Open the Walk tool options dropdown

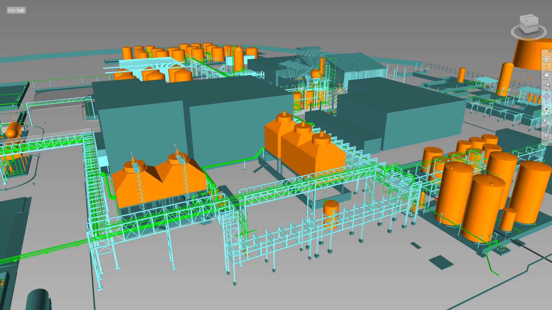546,129
